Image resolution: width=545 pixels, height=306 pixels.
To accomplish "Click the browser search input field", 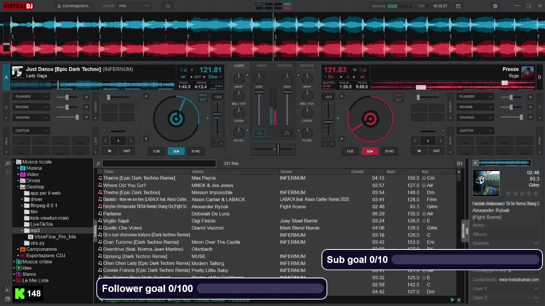I will pos(159,163).
